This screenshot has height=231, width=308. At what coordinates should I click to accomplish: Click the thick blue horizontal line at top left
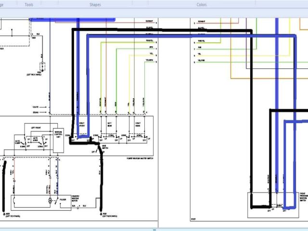pyautogui.click(x=72, y=20)
